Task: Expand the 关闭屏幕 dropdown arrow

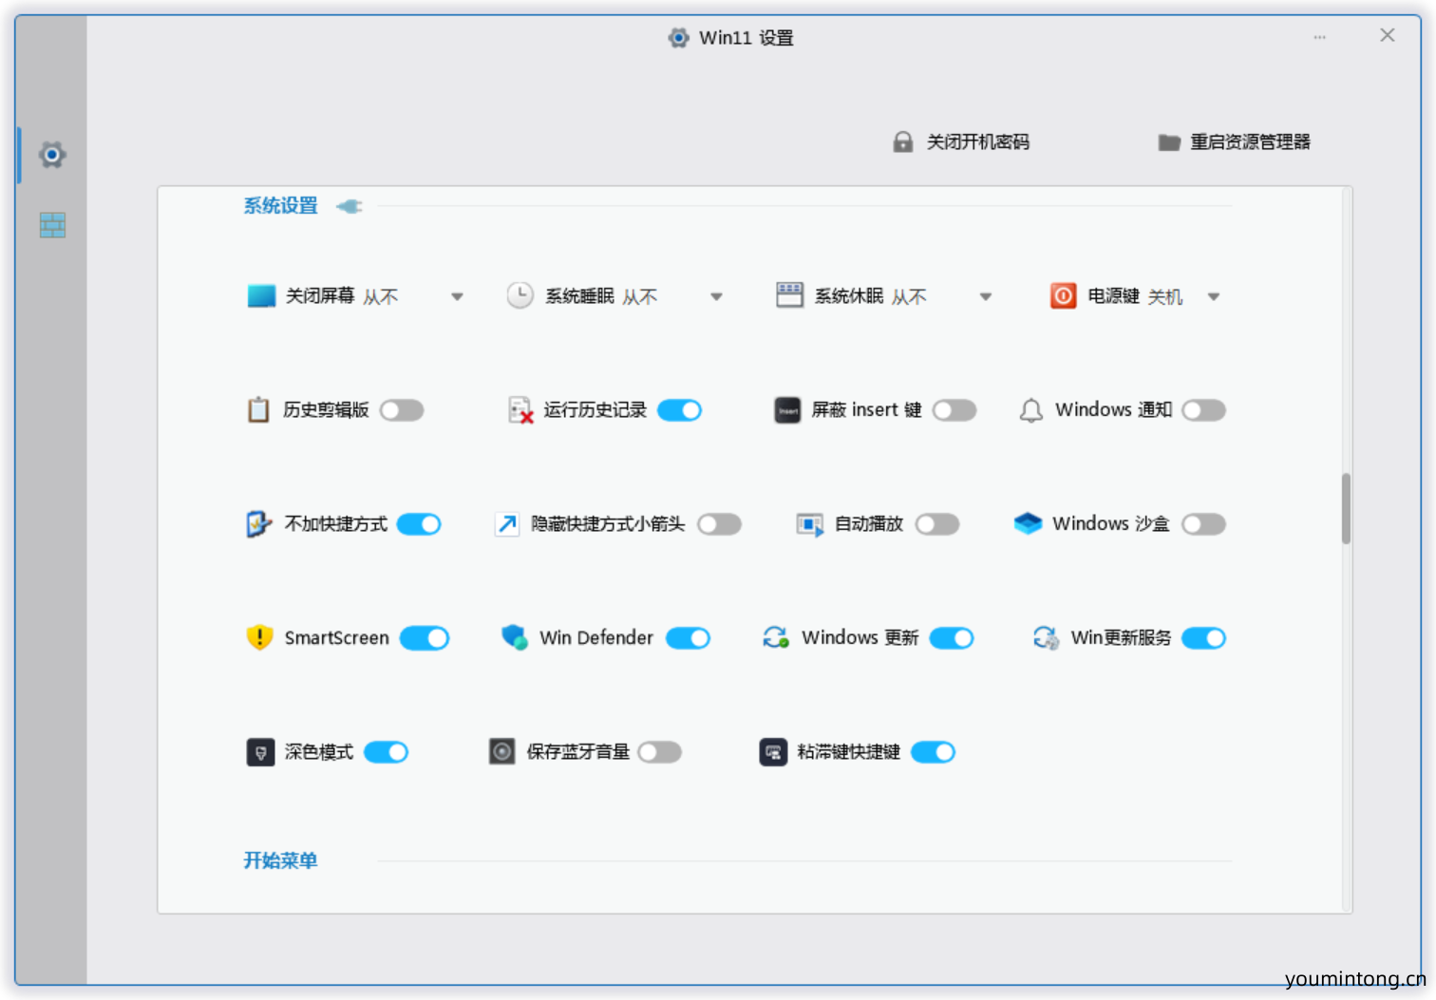Action: tap(457, 297)
